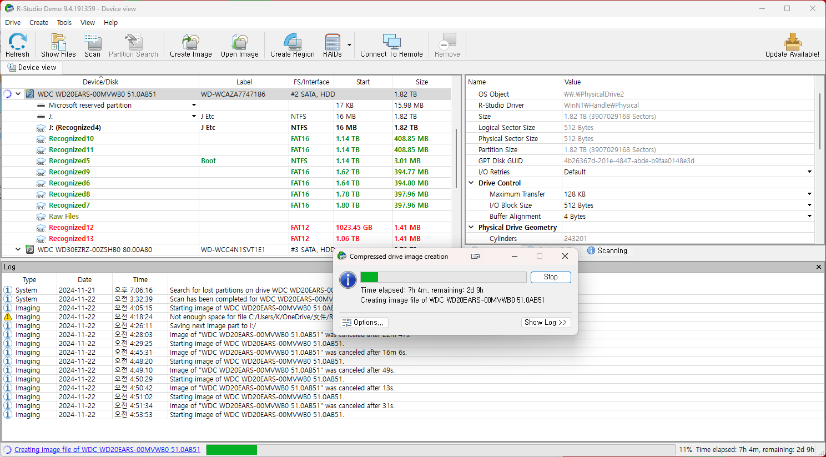Switch to the Device view tab

[32, 67]
